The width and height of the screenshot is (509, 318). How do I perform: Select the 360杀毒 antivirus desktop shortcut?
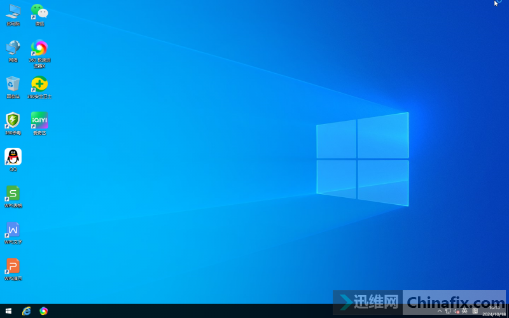pyautogui.click(x=13, y=124)
